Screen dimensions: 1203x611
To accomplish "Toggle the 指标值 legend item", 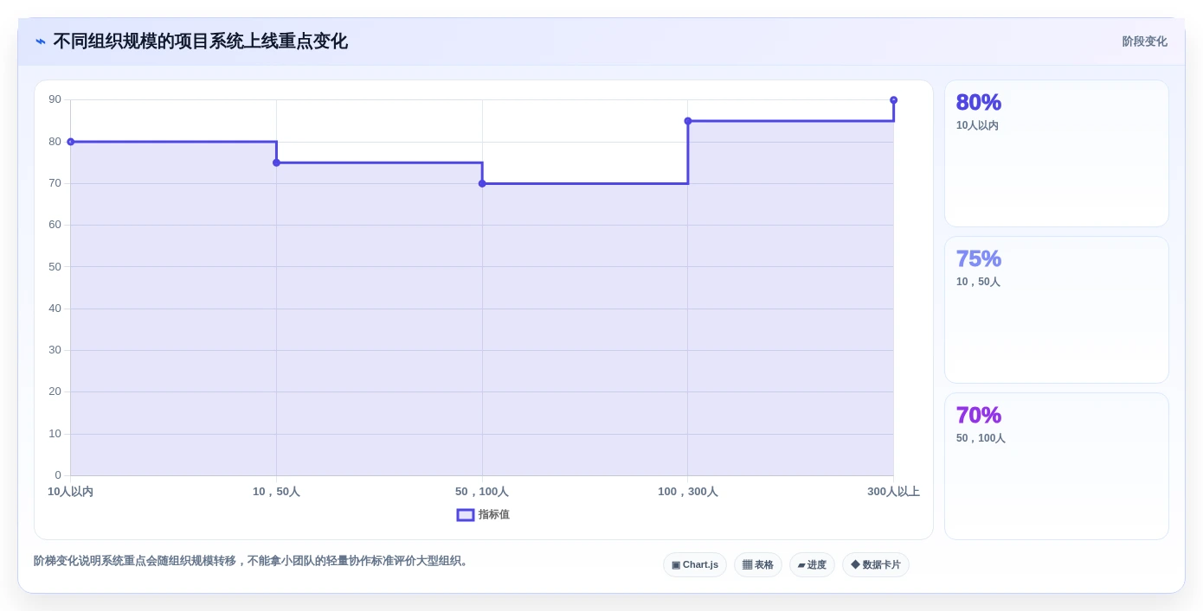I will pos(483,515).
